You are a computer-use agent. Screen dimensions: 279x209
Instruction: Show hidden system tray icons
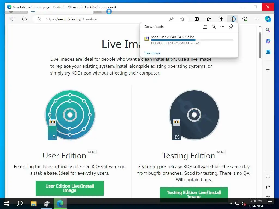(231, 204)
